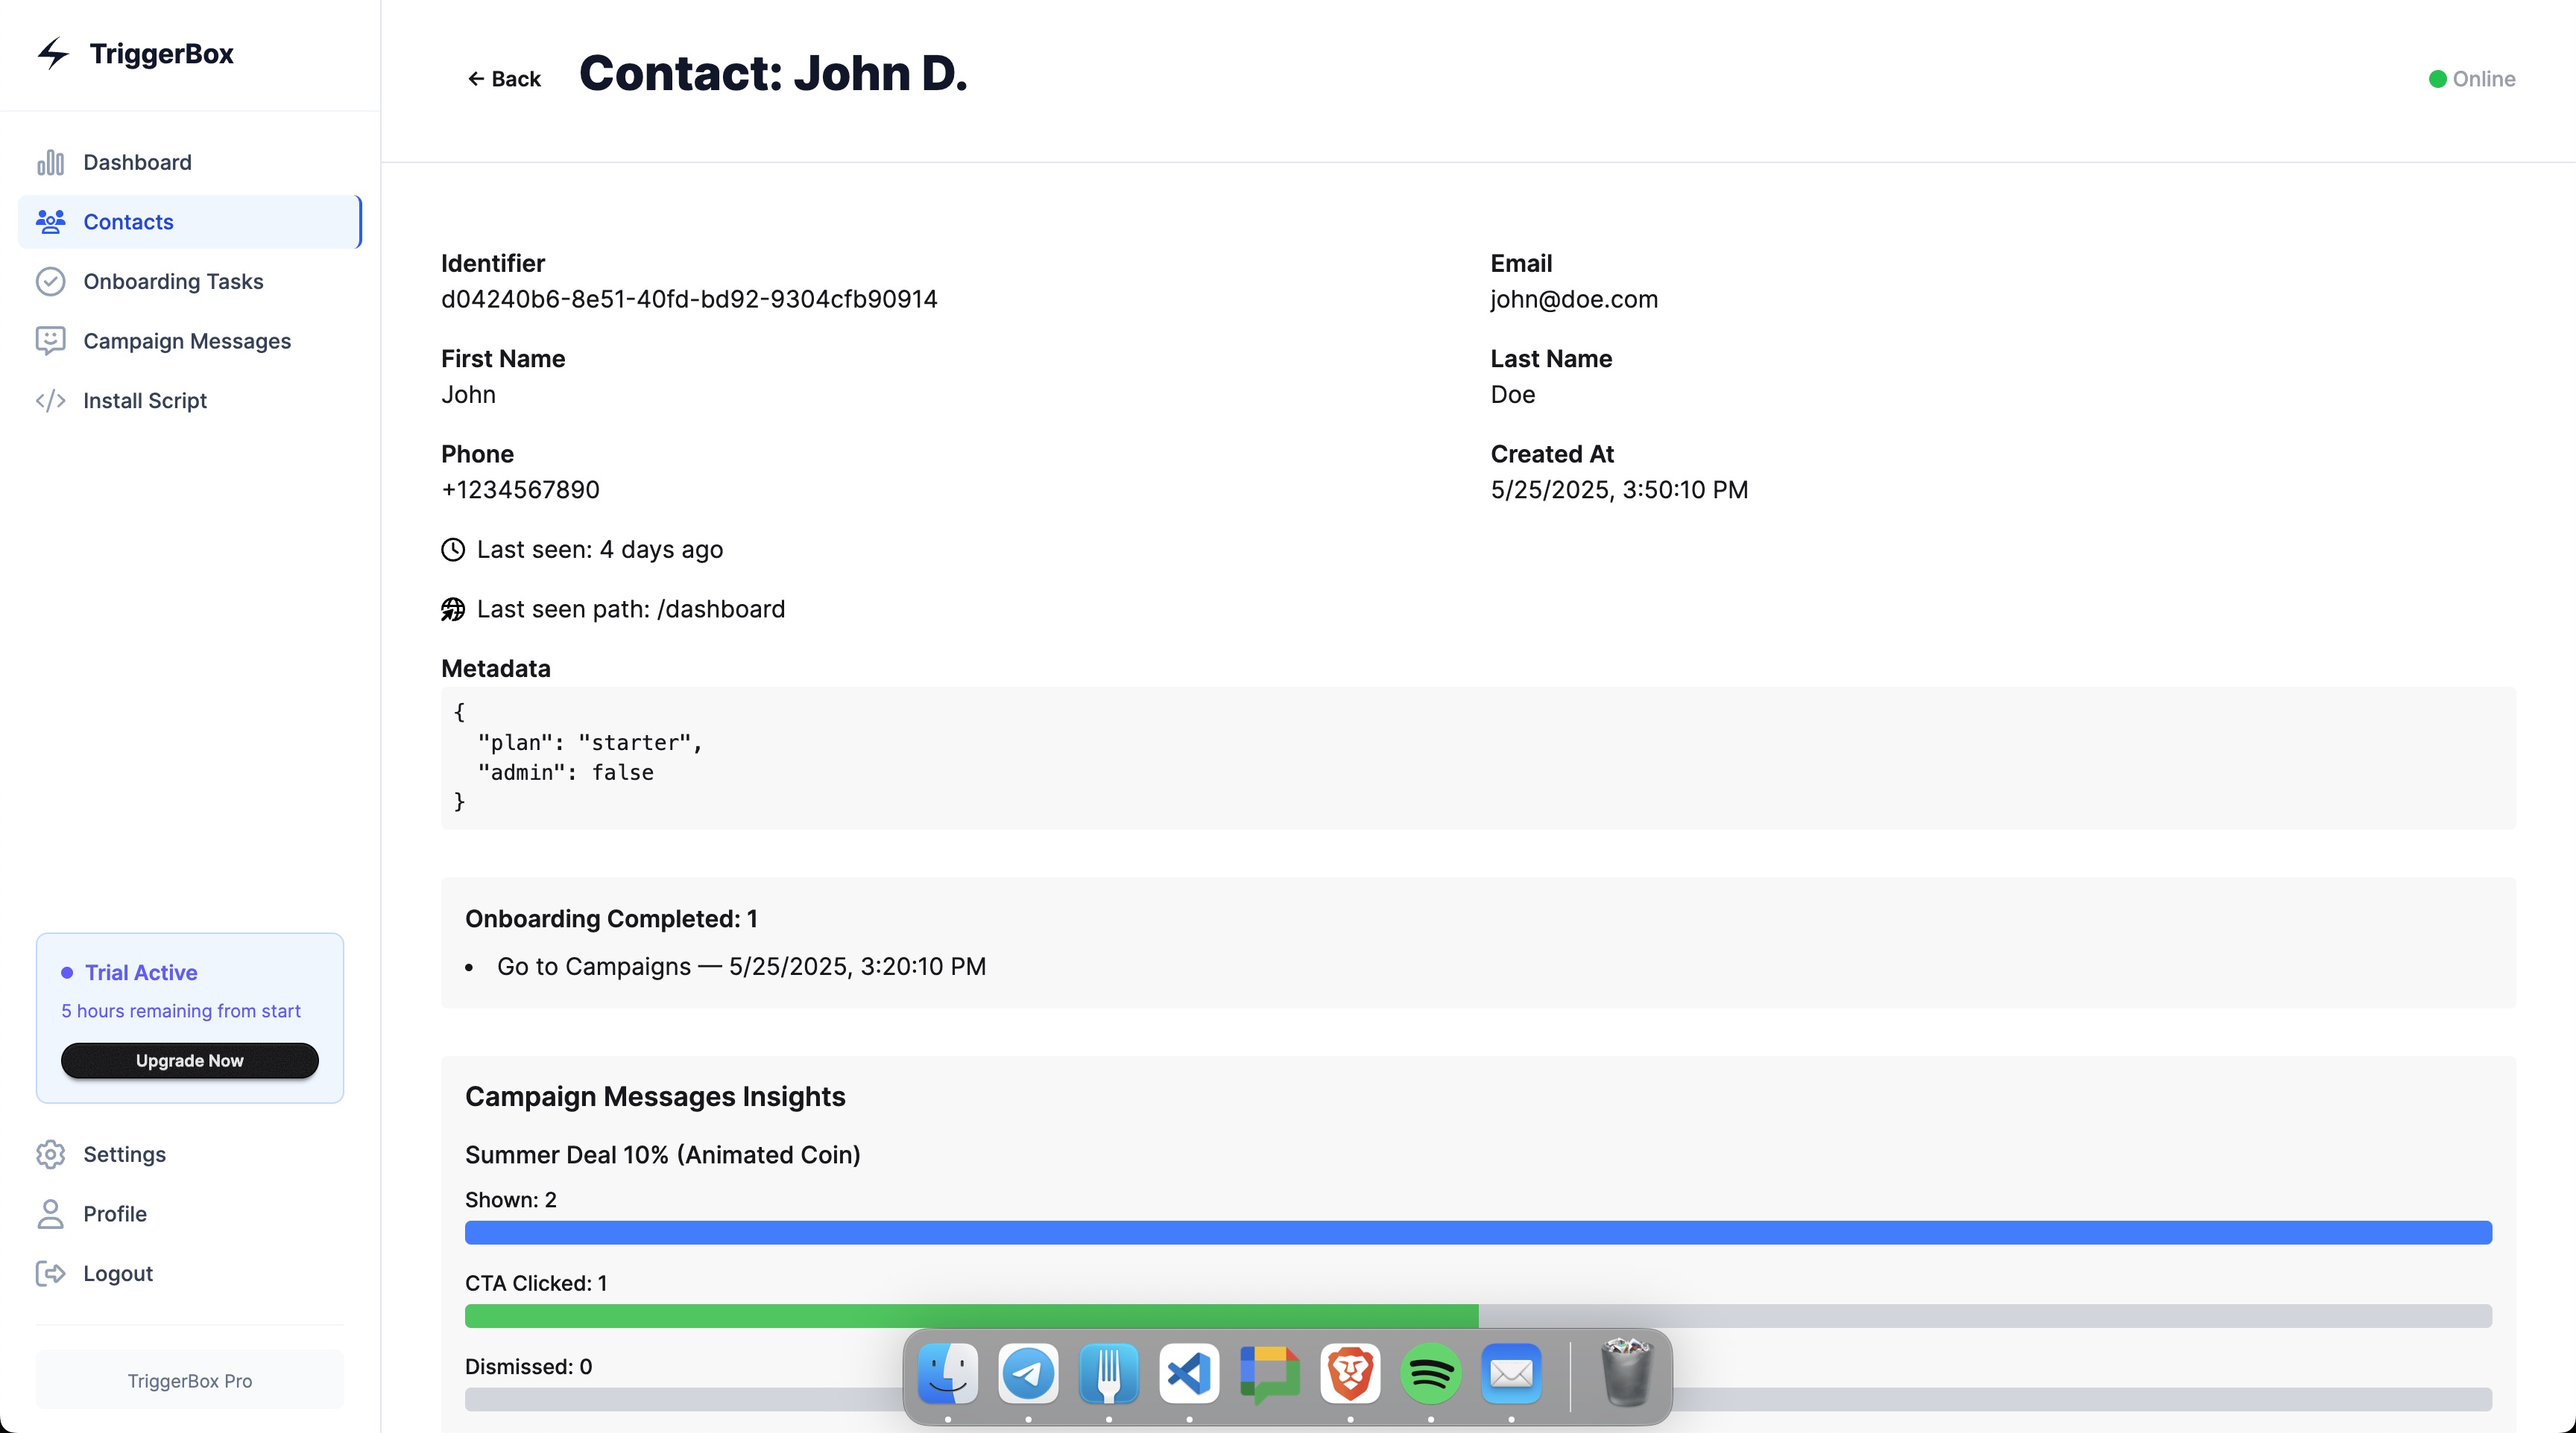Click the green CTA Clicked bar
The width and height of the screenshot is (2576, 1433).
point(970,1316)
